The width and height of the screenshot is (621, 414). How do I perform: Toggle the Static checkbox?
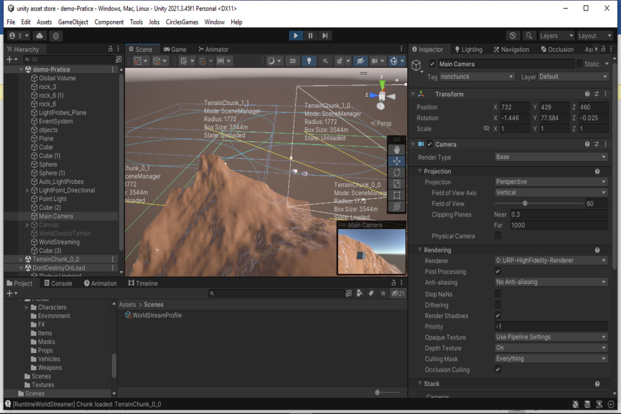pyautogui.click(x=580, y=64)
